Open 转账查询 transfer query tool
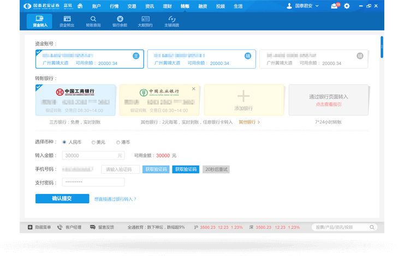 pos(93,21)
